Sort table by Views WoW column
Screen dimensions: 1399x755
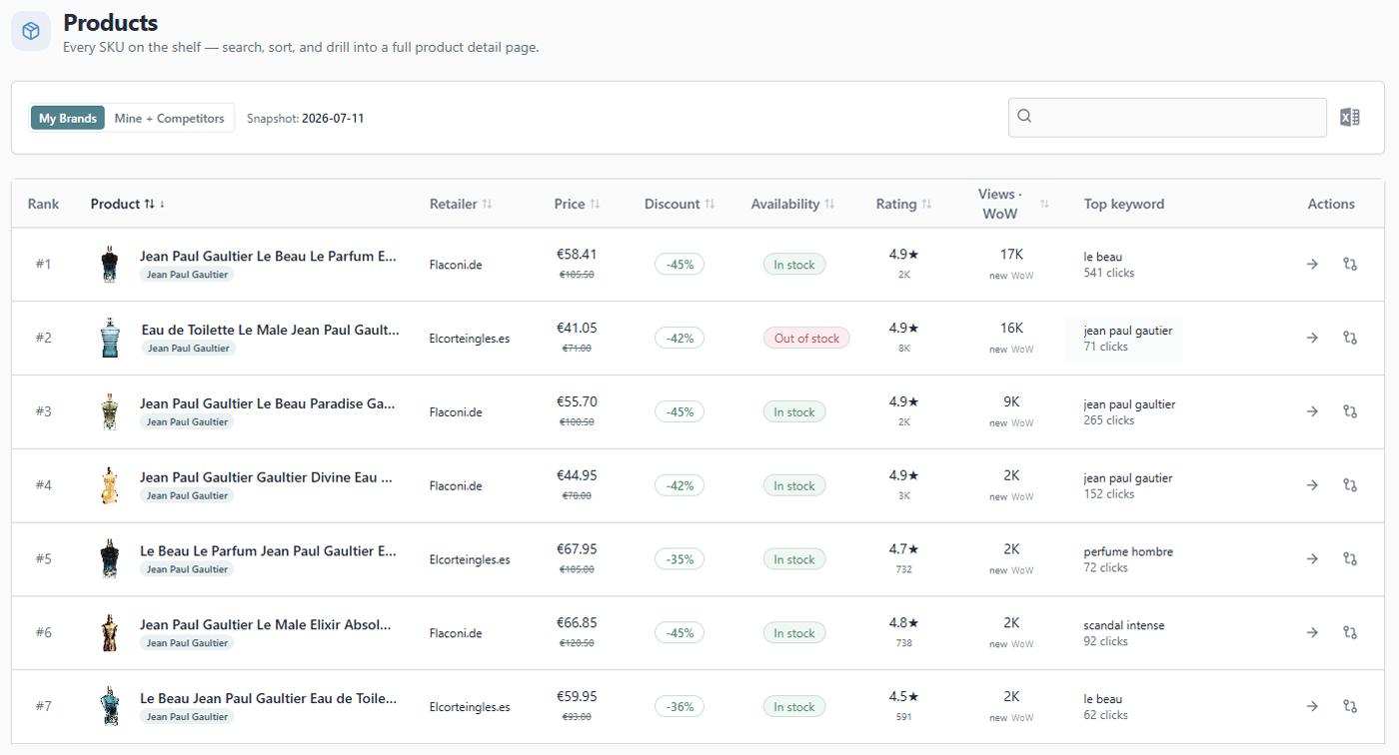1013,204
